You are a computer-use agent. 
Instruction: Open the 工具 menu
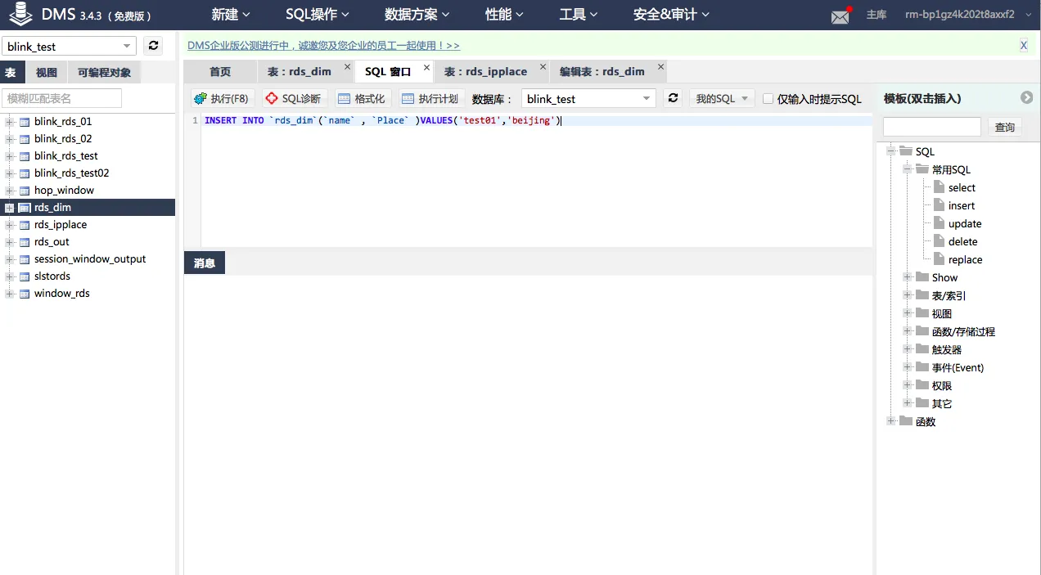(x=579, y=15)
